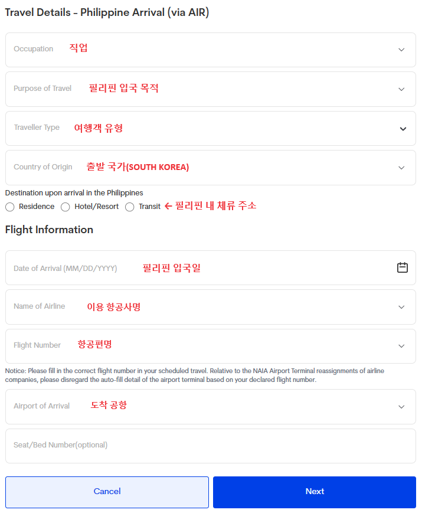Image resolution: width=422 pixels, height=513 pixels.
Task: Click the Traveller Type chevron arrow
Action: click(x=403, y=128)
